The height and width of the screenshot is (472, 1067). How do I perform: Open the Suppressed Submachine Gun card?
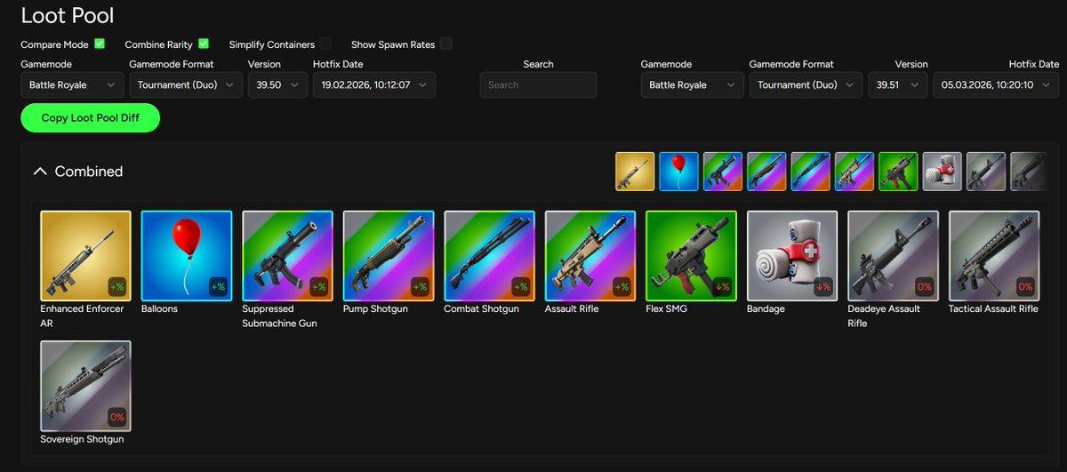(287, 255)
